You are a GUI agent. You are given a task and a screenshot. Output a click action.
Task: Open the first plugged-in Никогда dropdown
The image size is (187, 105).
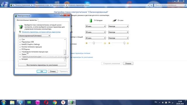click(x=118, y=26)
